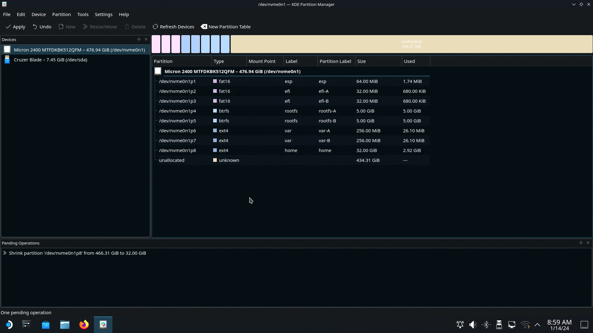Click New Partition Table icon
The height and width of the screenshot is (333, 593).
tap(204, 27)
